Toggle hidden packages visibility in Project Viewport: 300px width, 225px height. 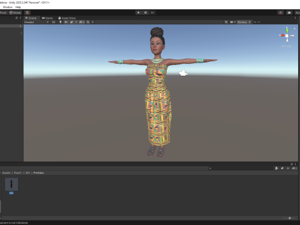pyautogui.click(x=294, y=168)
